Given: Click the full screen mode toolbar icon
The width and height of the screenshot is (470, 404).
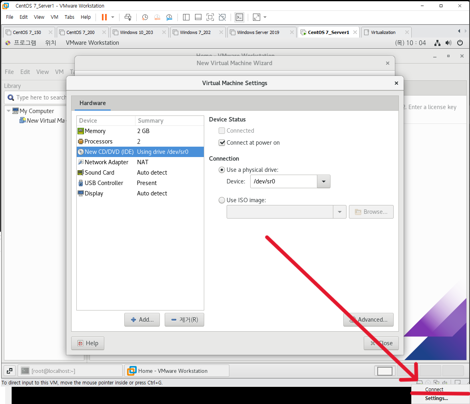Looking at the screenshot, I should coord(210,17).
